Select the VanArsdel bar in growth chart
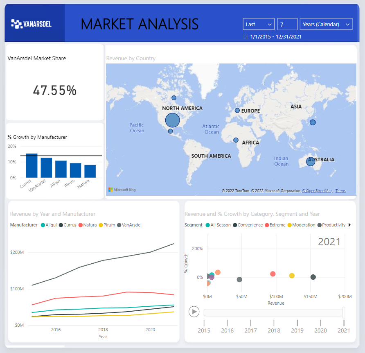Screen dimensions: 365x353 pos(46,167)
